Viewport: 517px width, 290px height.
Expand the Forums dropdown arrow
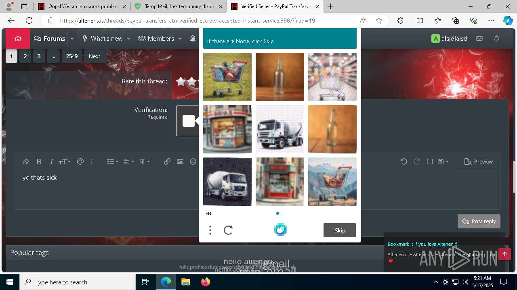pos(72,39)
